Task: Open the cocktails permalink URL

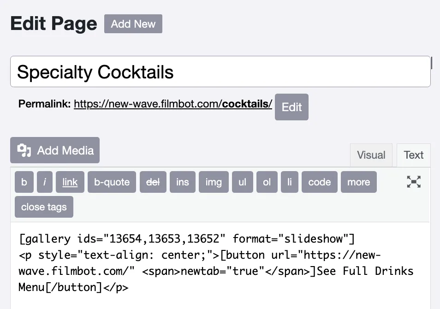Action: click(x=173, y=104)
